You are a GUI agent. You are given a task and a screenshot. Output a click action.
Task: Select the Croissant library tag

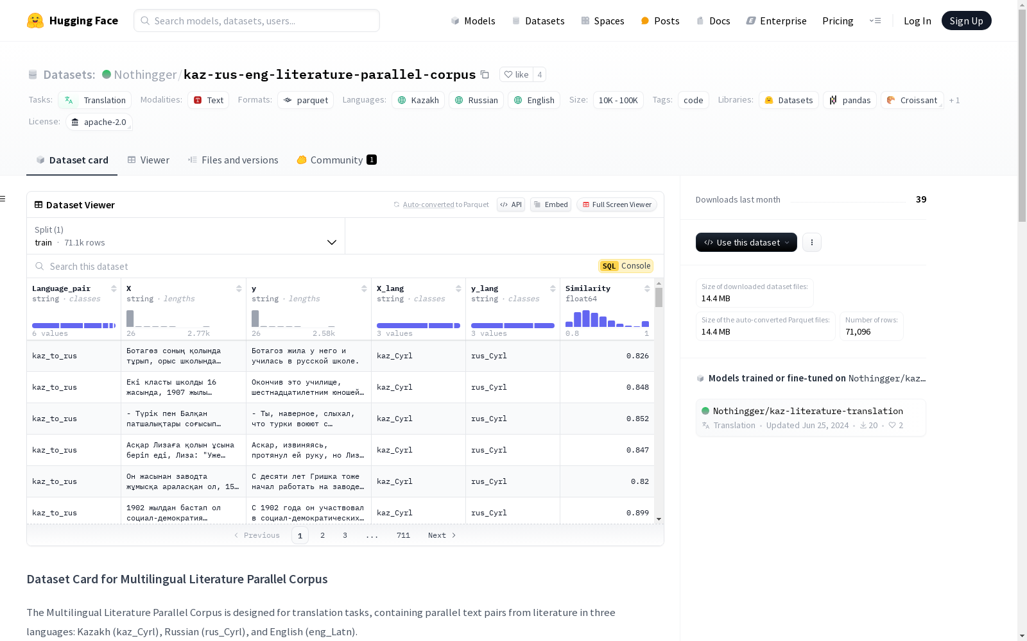coord(912,100)
